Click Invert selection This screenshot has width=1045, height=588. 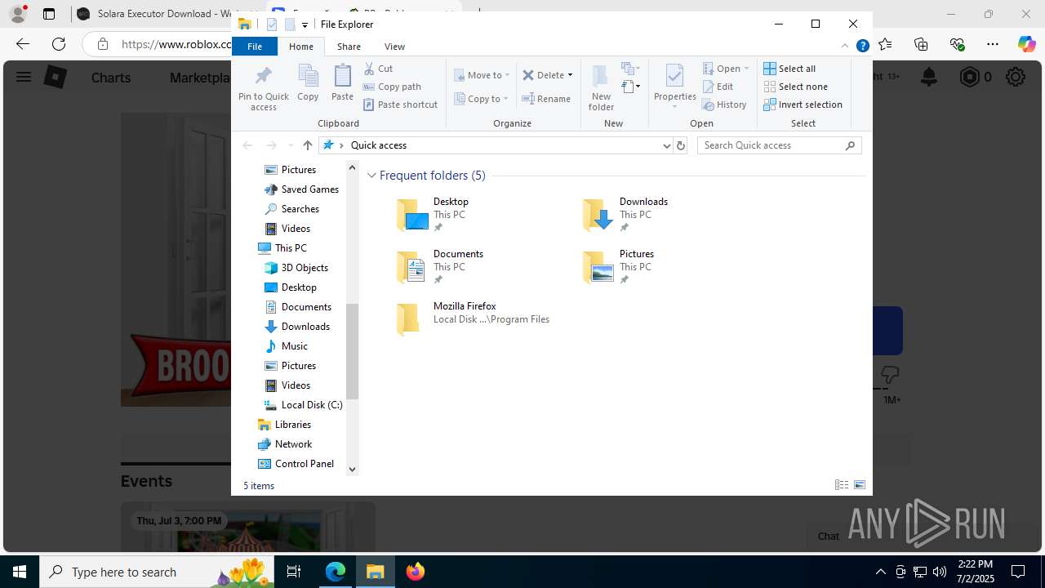pos(803,105)
